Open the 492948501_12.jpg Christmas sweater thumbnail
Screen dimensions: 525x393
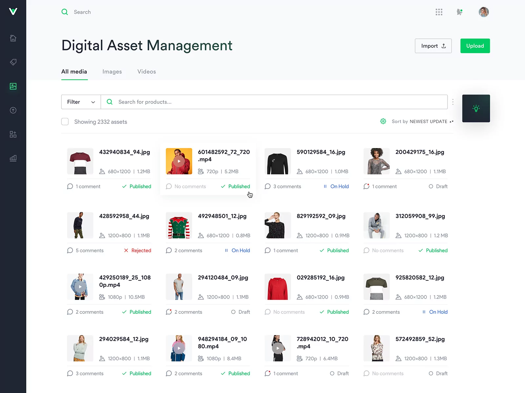(x=179, y=225)
